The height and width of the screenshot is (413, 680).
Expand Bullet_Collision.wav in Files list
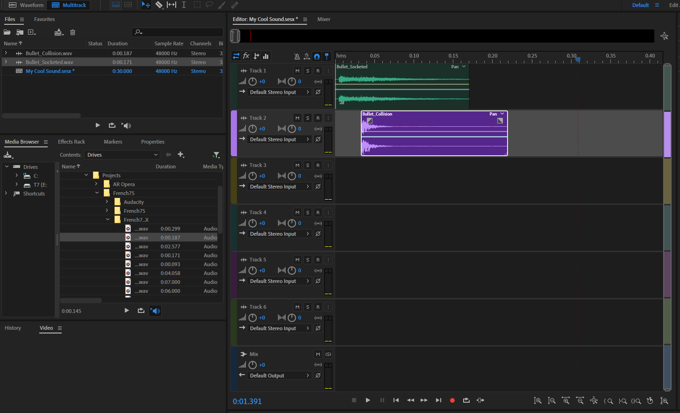(x=6, y=53)
